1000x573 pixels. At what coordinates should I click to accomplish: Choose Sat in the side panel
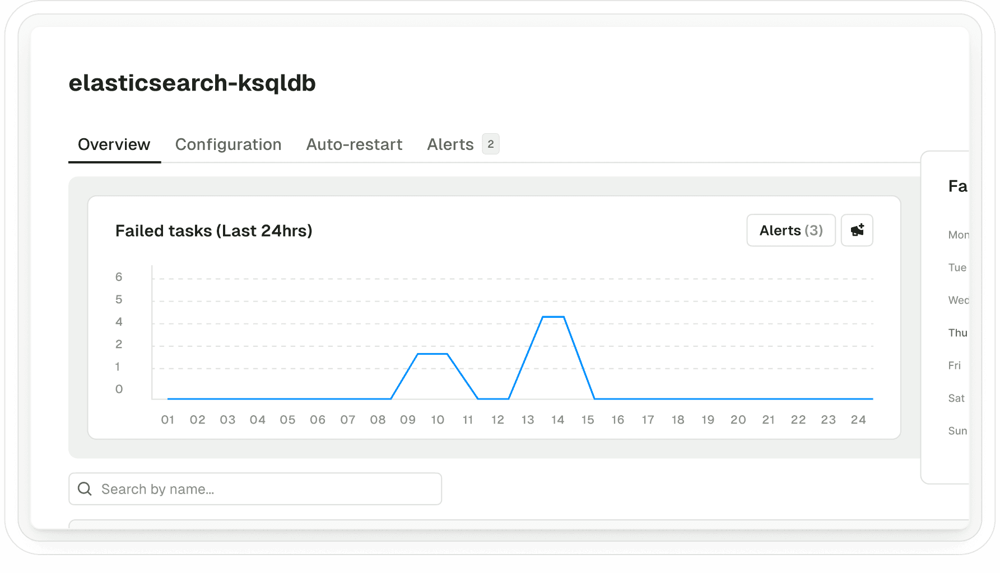click(956, 398)
